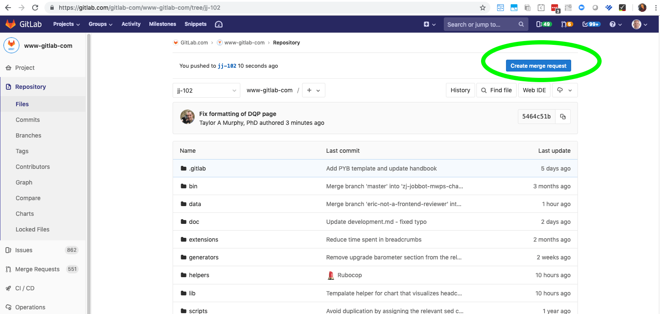Click the .gitlab folder icon

(183, 168)
